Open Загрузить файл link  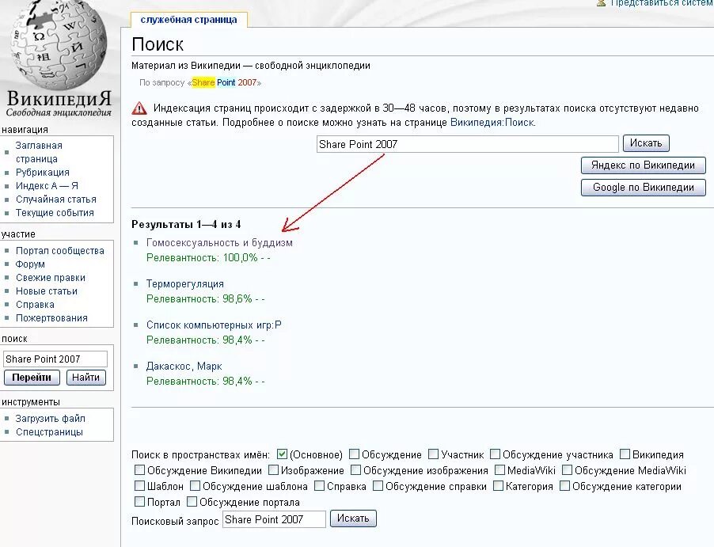pos(50,419)
